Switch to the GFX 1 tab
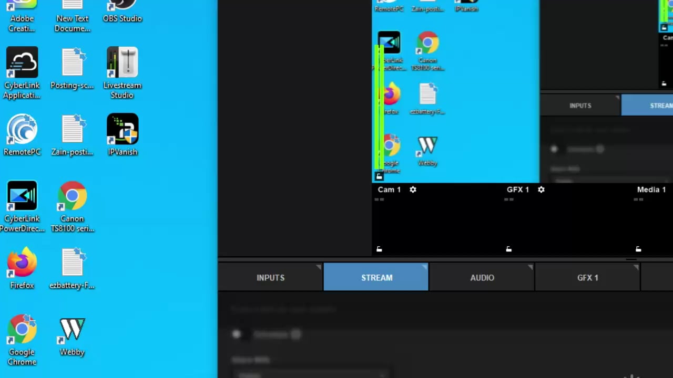The height and width of the screenshot is (378, 673). coord(587,277)
